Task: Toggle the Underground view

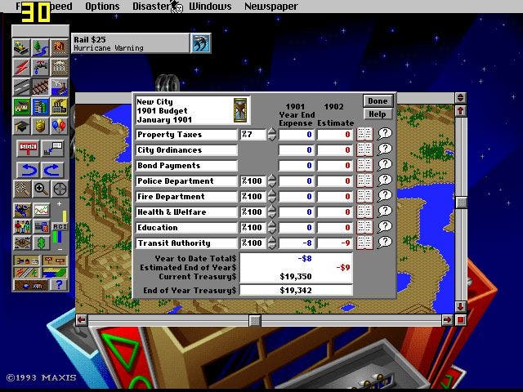Action: (31, 285)
